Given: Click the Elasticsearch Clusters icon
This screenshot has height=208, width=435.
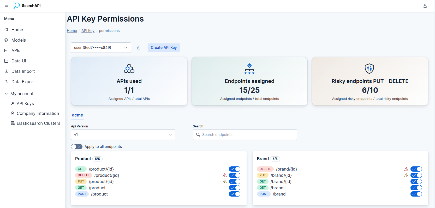Looking at the screenshot, I should tap(12, 123).
